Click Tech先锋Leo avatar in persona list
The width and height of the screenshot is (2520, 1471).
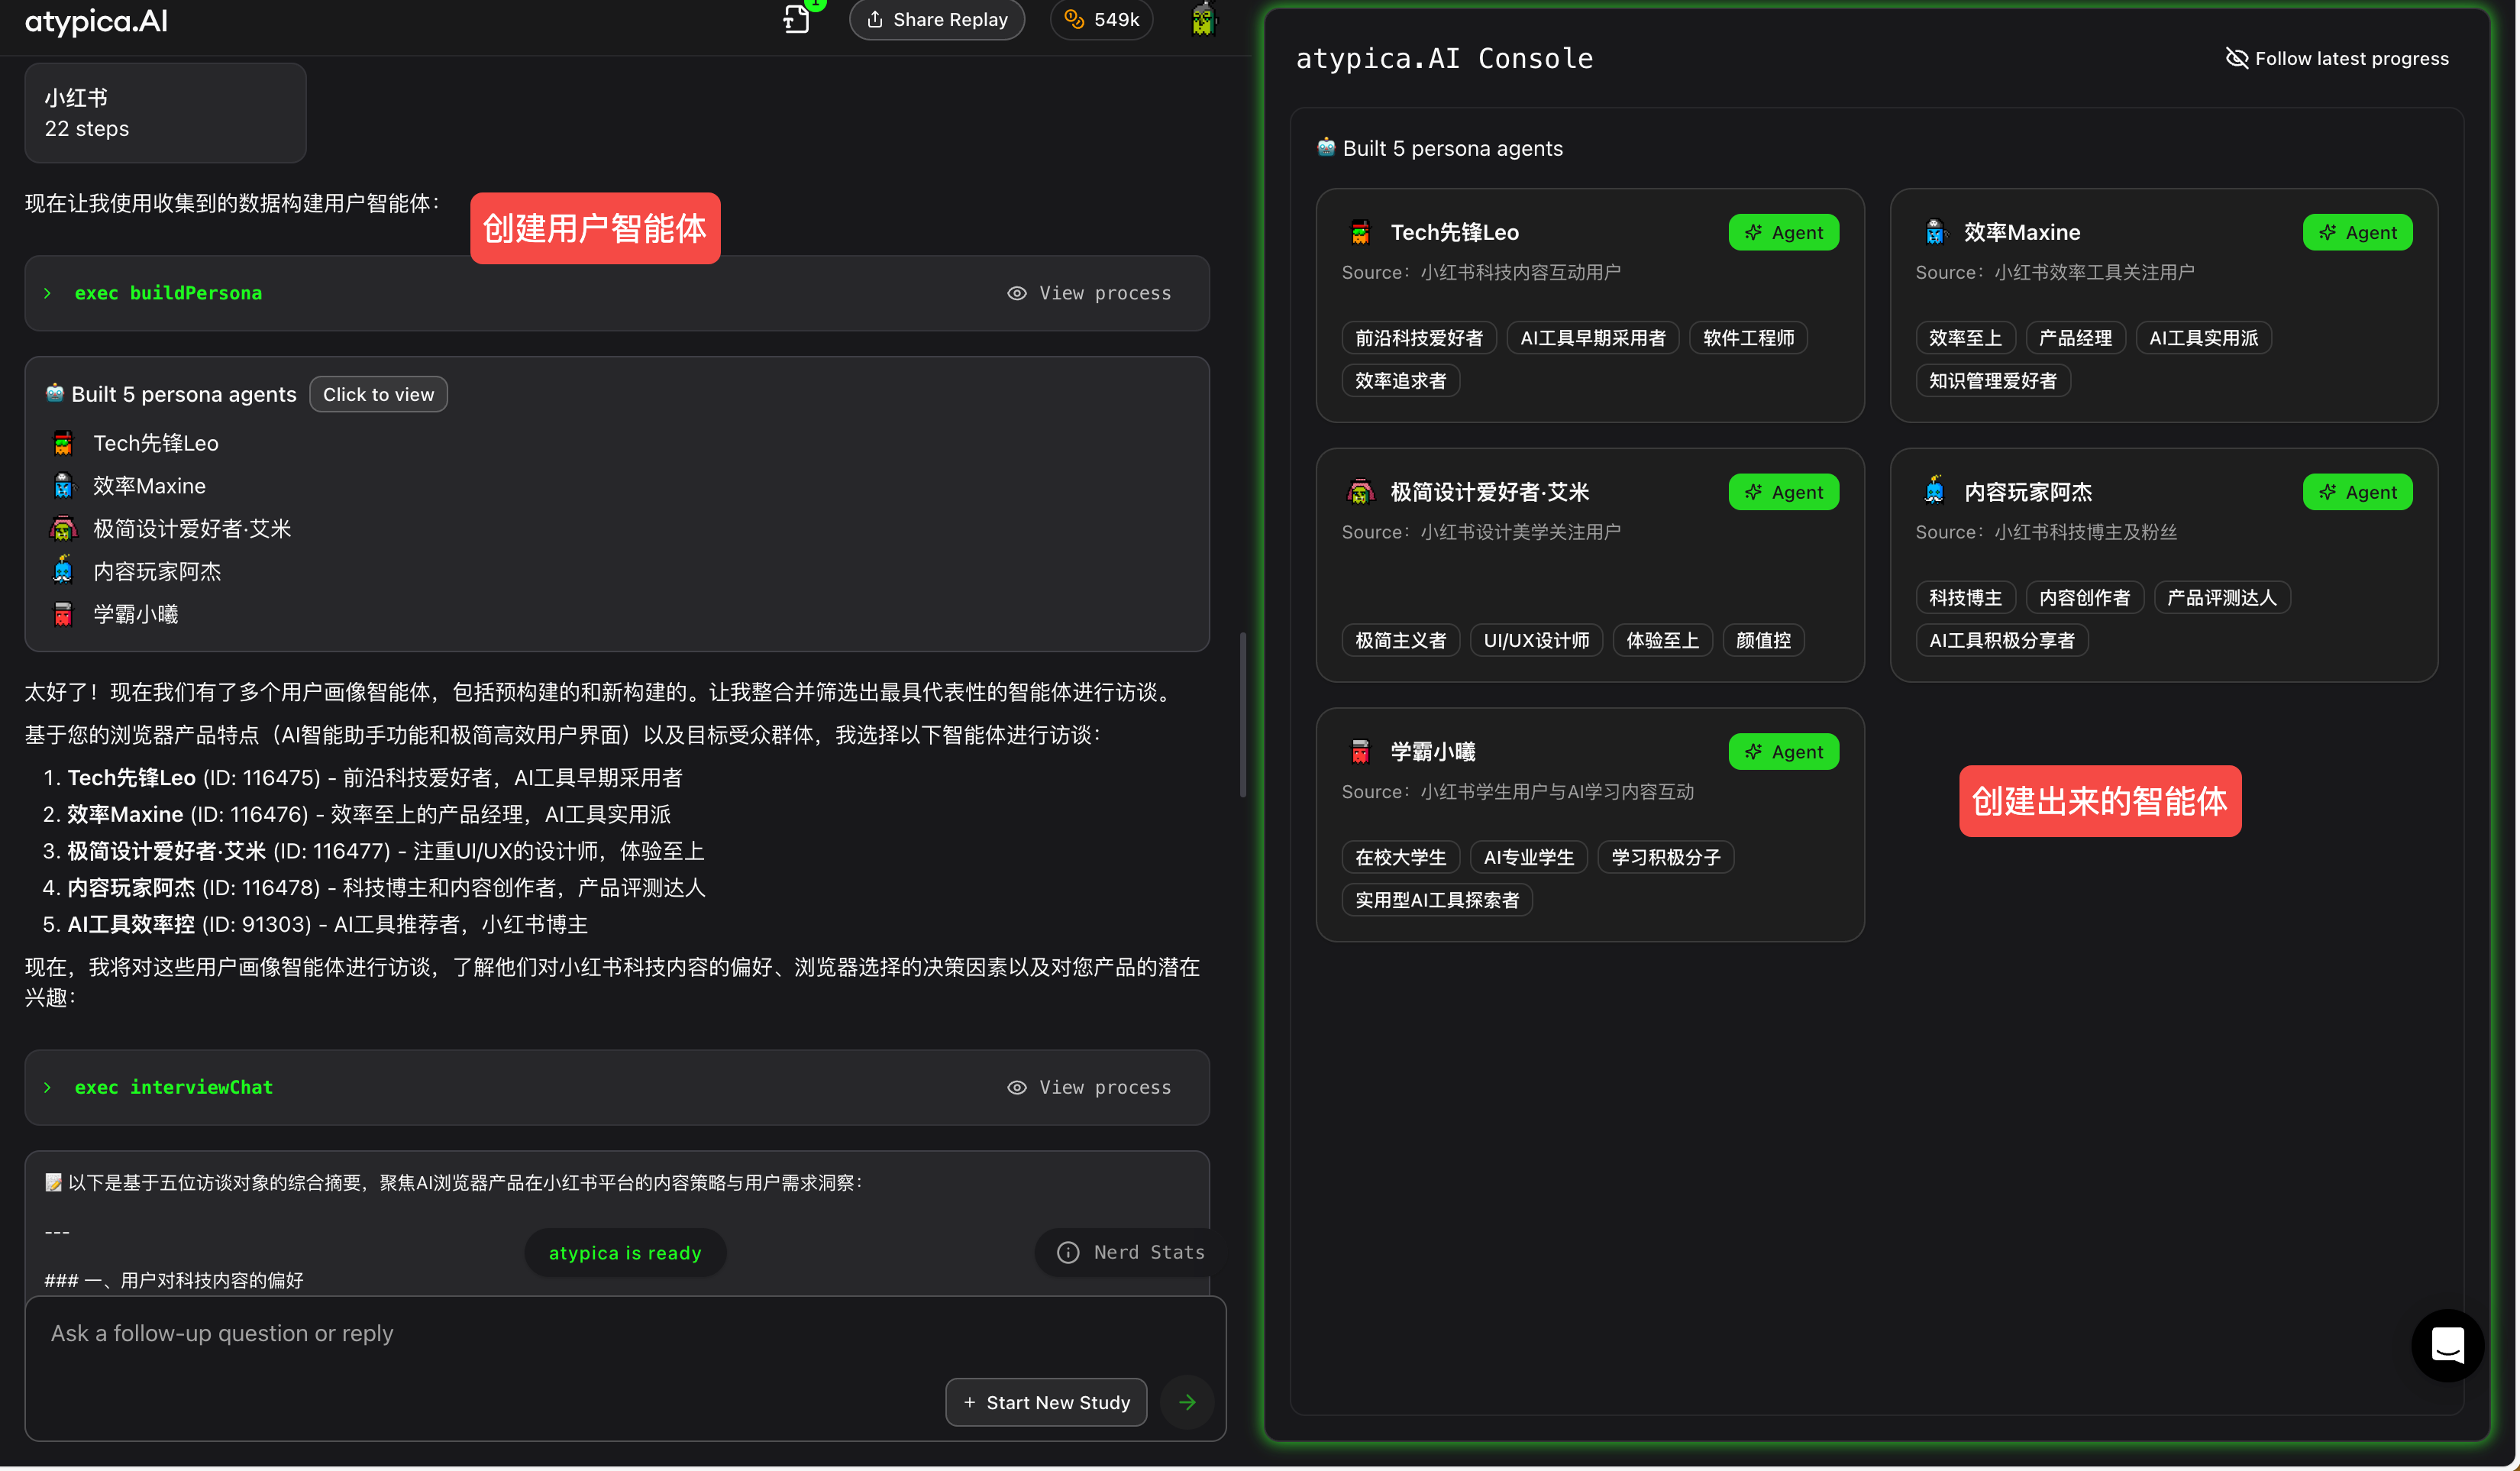(63, 443)
